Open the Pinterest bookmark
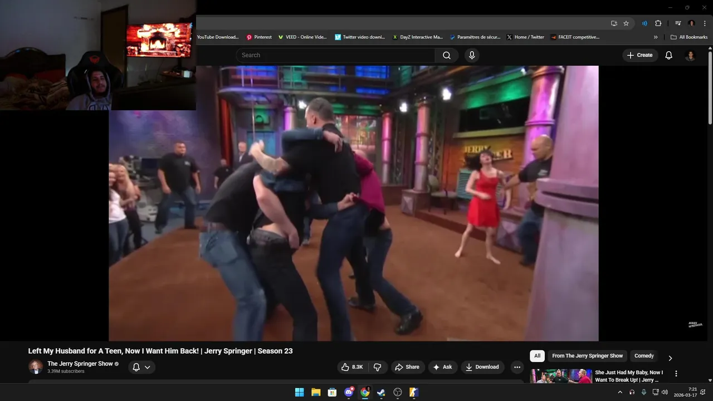The height and width of the screenshot is (401, 713). click(x=259, y=37)
